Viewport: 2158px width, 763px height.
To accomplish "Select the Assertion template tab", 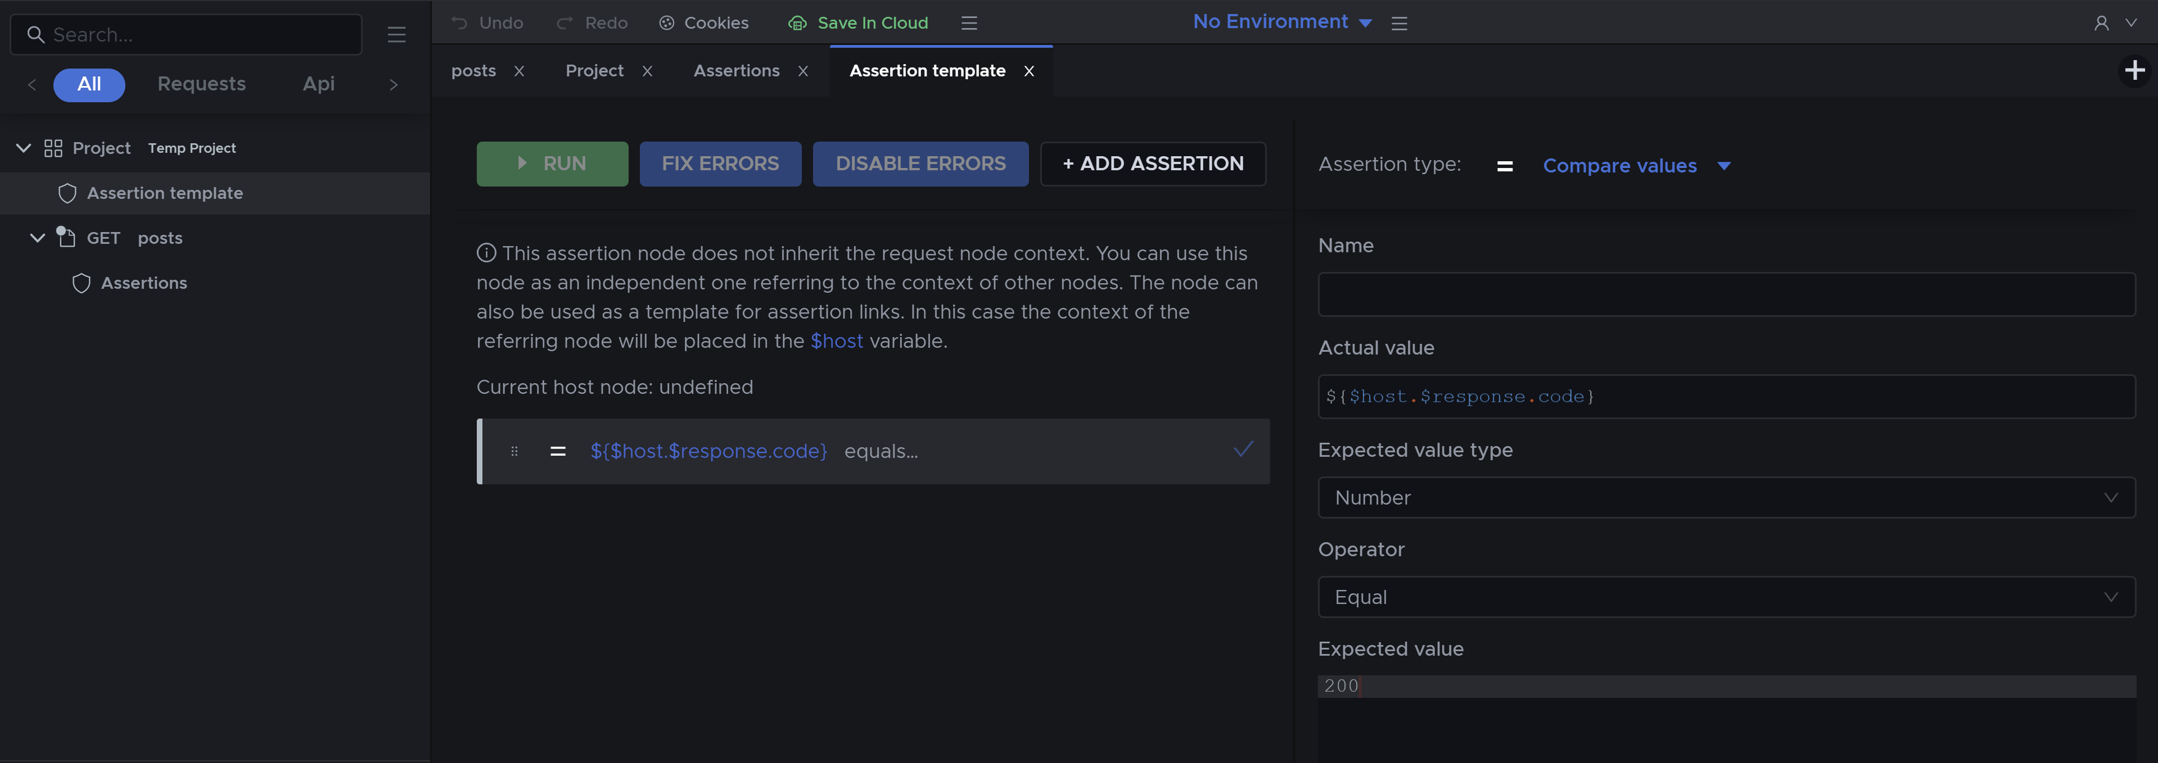I will (x=927, y=71).
